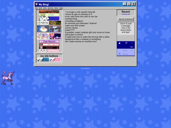Click the My Blog title bar icon
The image size is (171, 128).
click(x=37, y=4)
